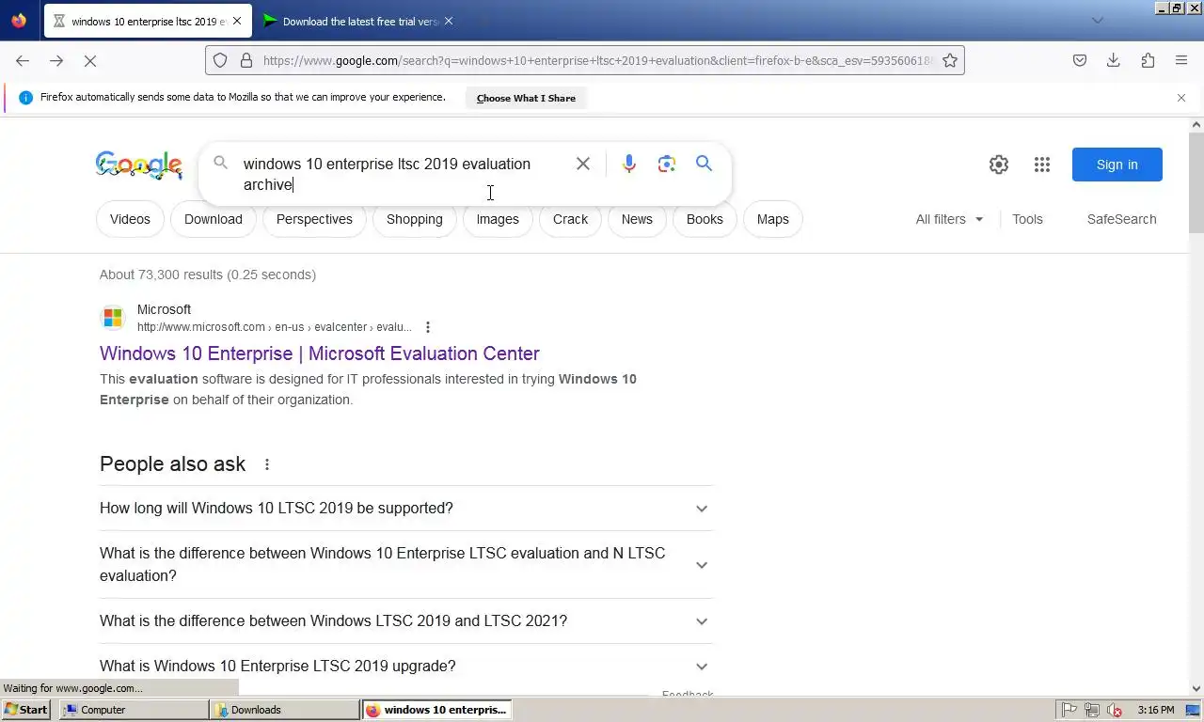Viewport: 1204px width, 722px height.
Task: Click the volume tray icon
Action: 1115,710
